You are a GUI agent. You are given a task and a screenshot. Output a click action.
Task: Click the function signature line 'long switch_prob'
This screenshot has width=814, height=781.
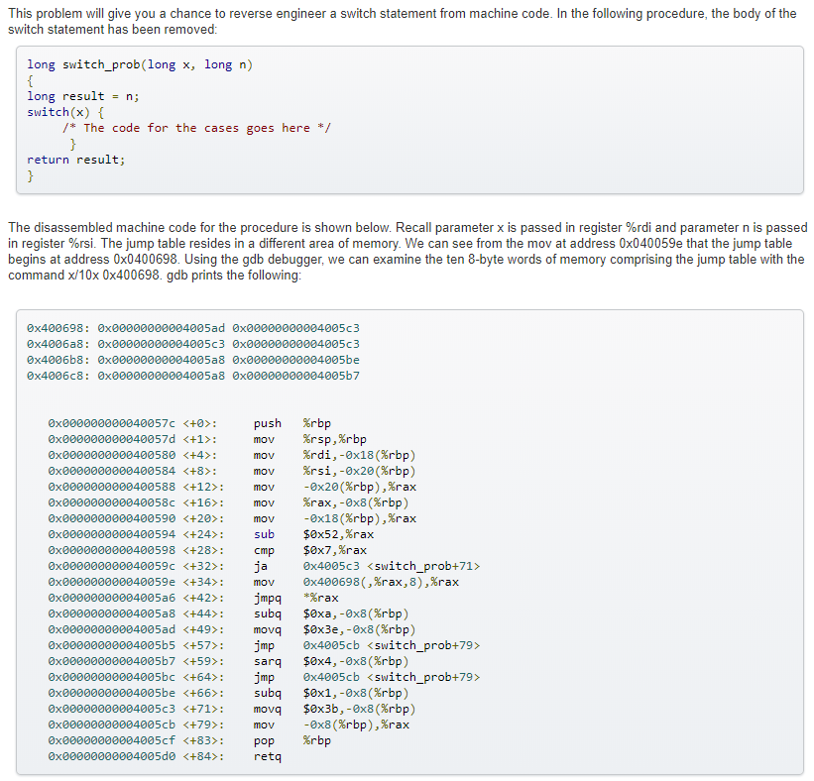click(x=140, y=64)
